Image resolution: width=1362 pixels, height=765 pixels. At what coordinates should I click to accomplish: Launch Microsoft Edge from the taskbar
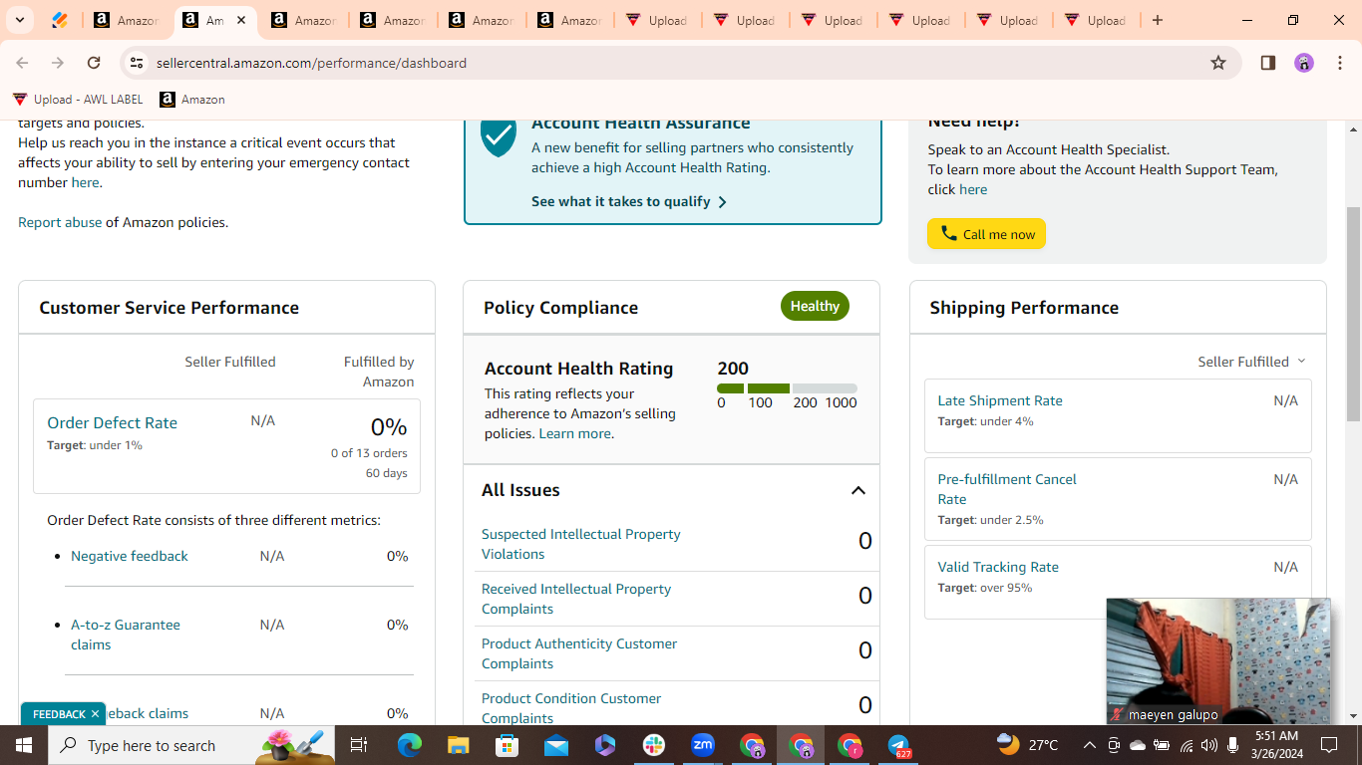click(x=410, y=745)
